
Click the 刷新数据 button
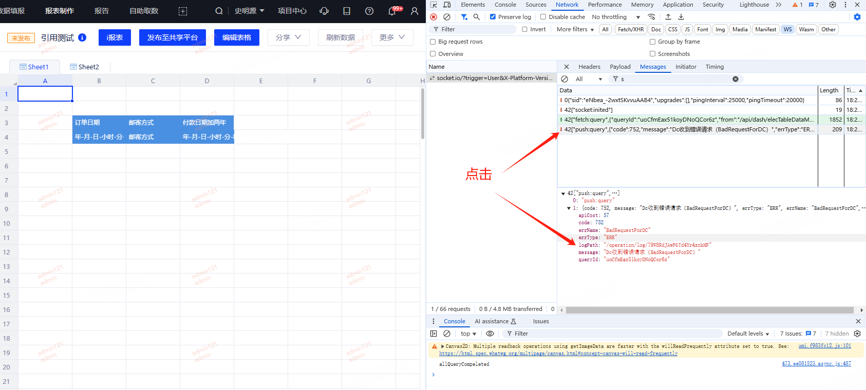(x=340, y=37)
